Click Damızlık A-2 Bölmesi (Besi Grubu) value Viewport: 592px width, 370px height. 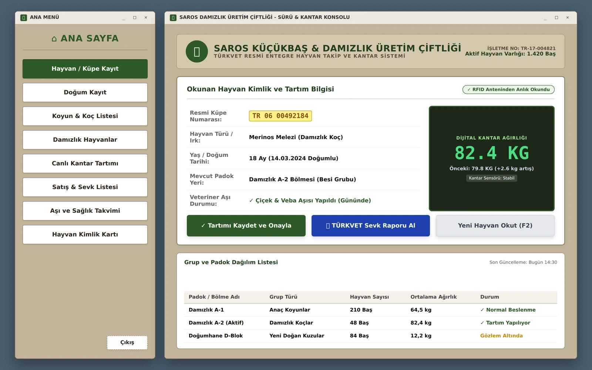(x=302, y=179)
